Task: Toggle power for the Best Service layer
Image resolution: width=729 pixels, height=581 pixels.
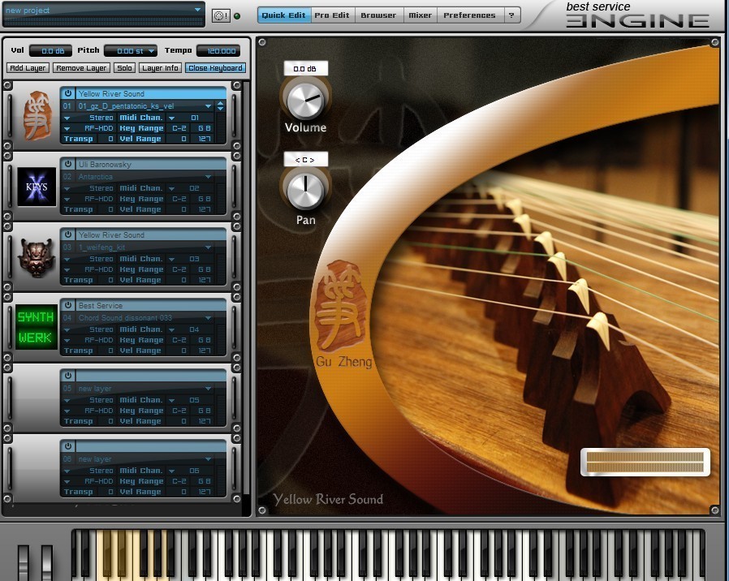Action: 68,306
